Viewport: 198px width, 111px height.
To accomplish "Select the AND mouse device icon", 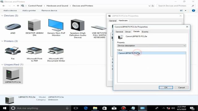I will (x=13, y=27).
